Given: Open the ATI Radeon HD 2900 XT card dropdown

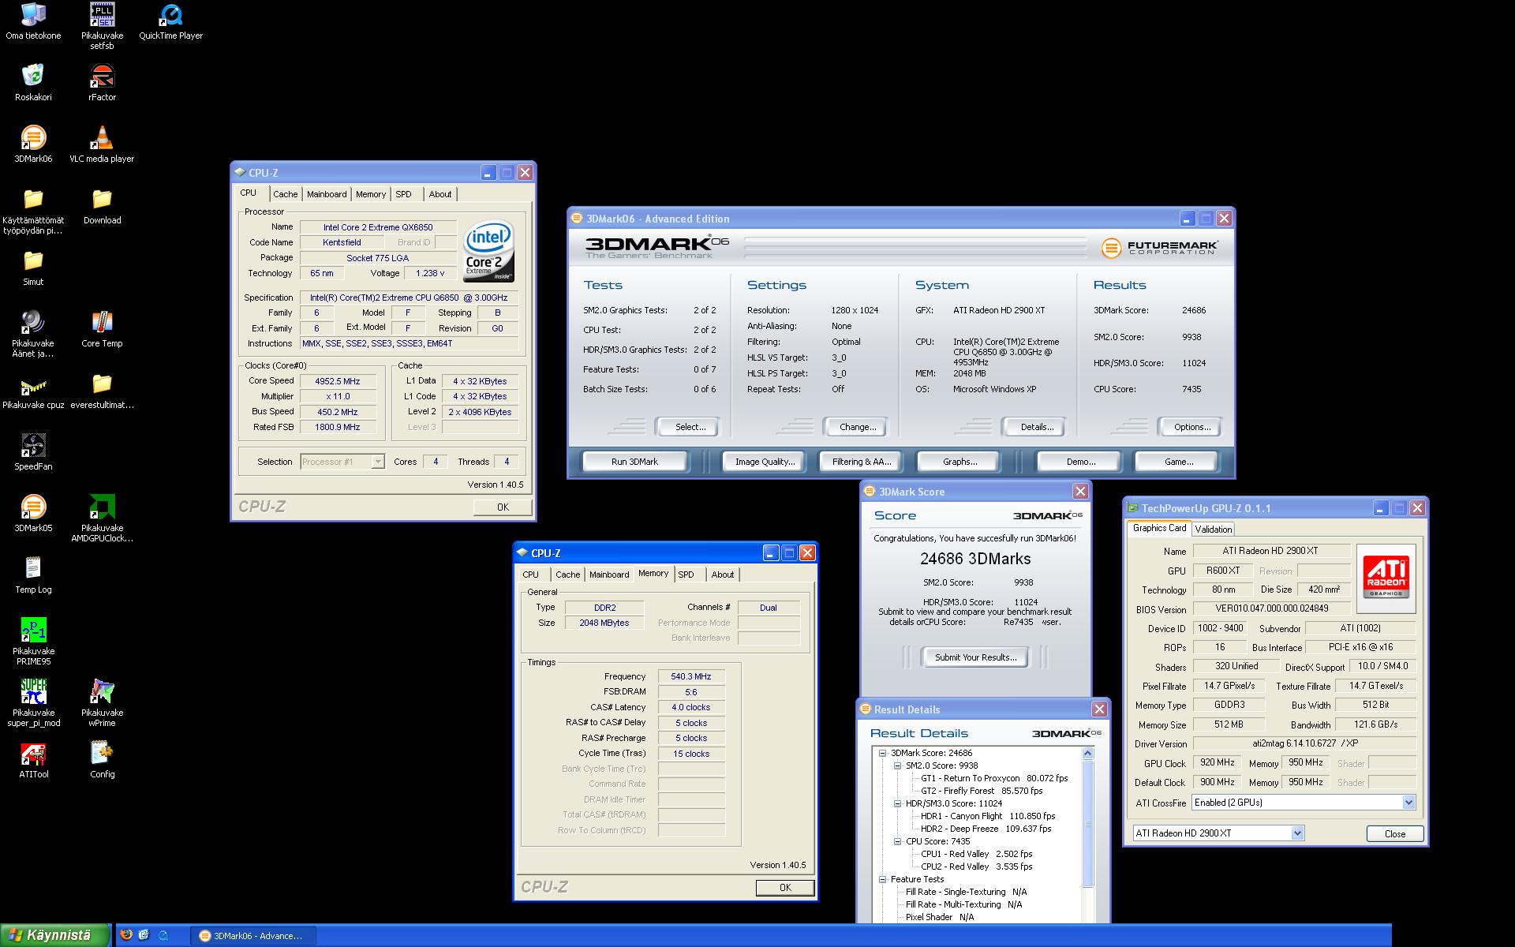Looking at the screenshot, I should tap(1218, 833).
